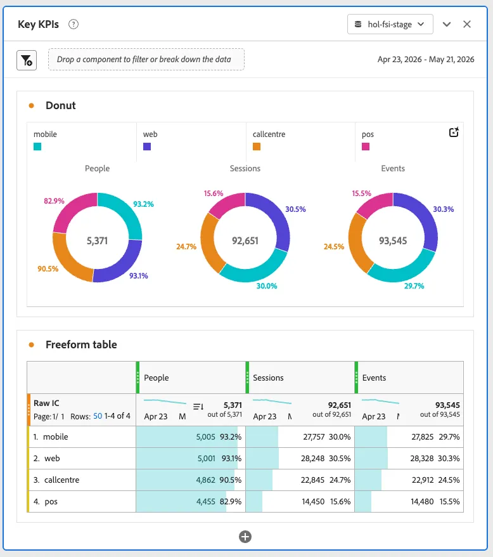
Task: Click 24.5% label on Events donut
Action: [x=334, y=247]
